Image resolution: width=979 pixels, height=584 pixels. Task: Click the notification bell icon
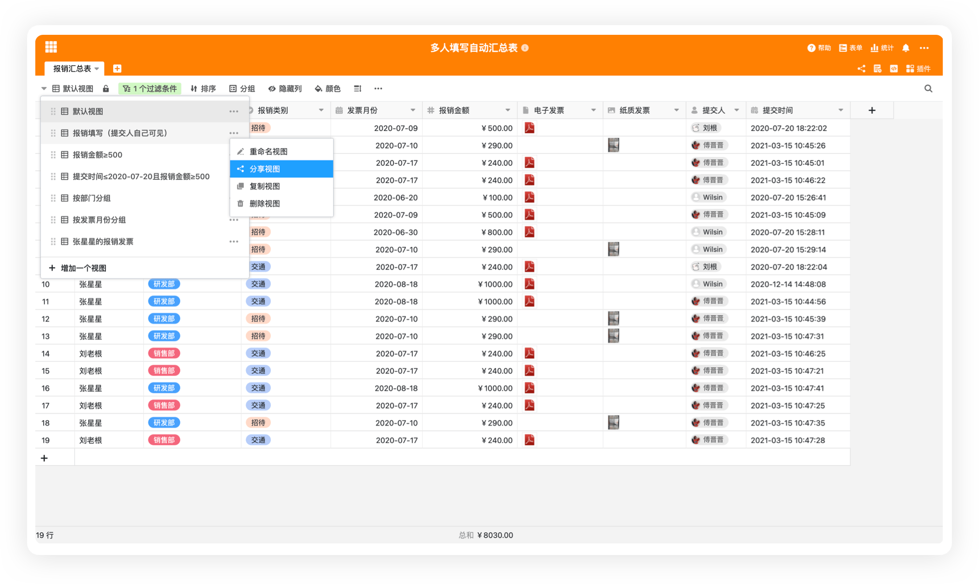click(905, 48)
